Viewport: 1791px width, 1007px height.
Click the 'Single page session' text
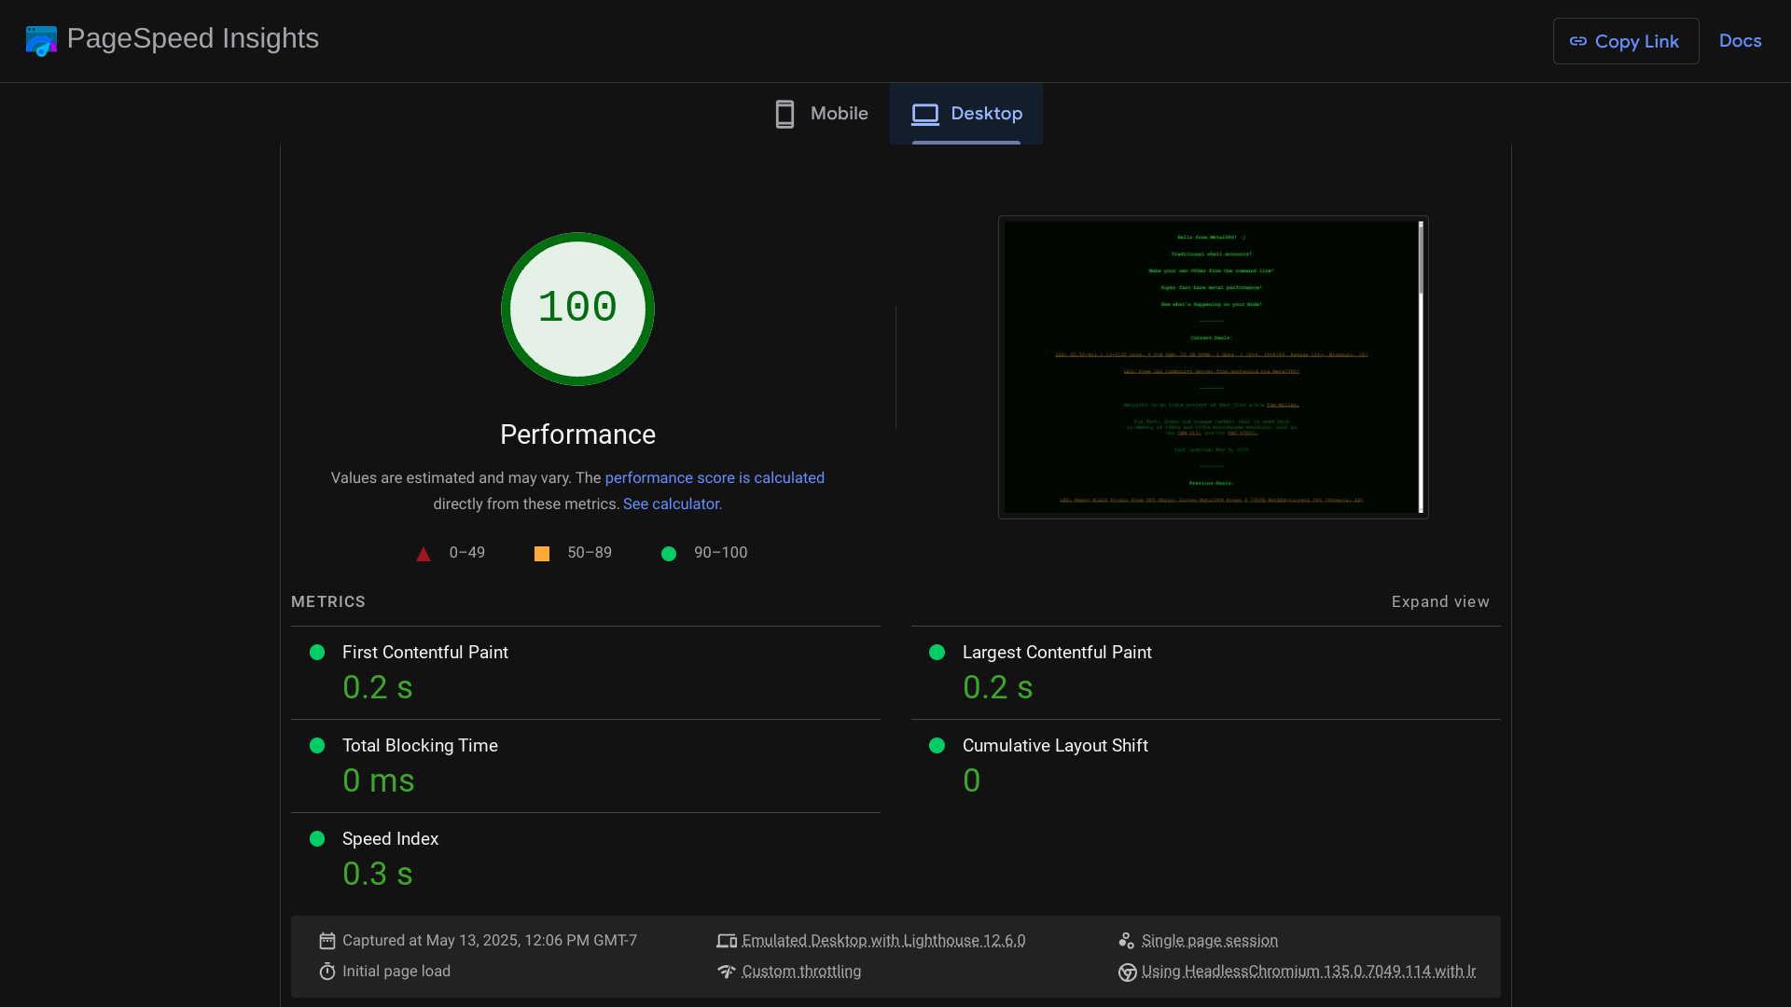(x=1210, y=941)
